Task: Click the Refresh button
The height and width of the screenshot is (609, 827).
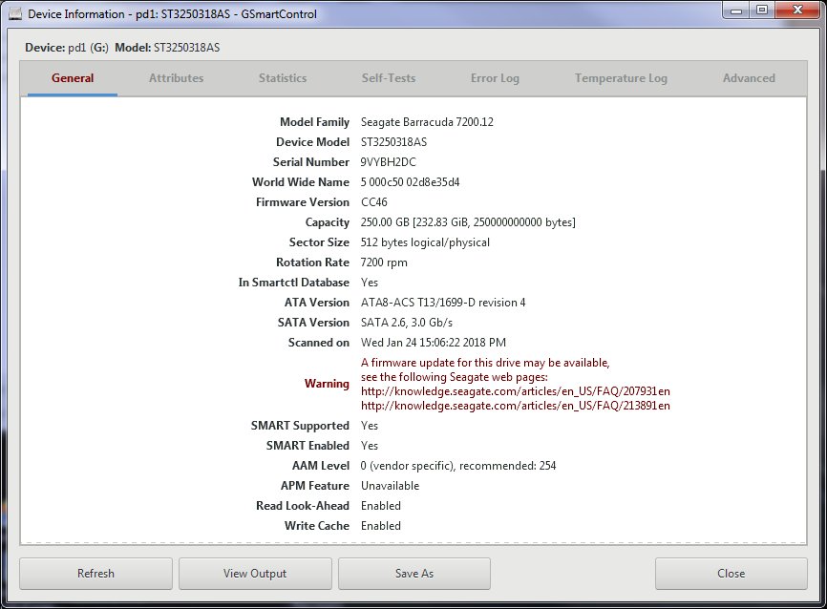Action: 96,573
